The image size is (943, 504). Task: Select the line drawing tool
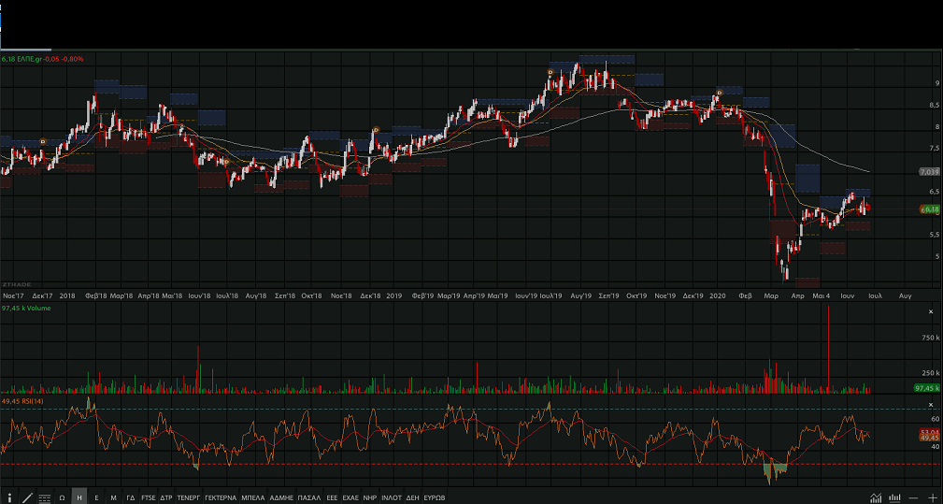point(26,497)
